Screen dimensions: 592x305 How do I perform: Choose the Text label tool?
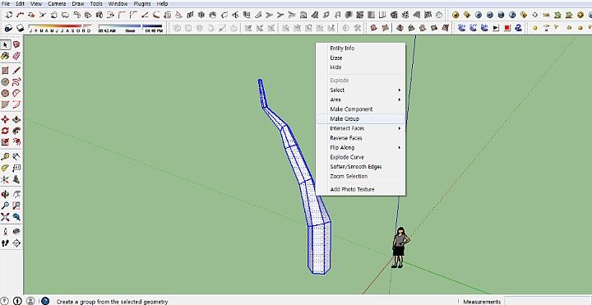click(16, 168)
